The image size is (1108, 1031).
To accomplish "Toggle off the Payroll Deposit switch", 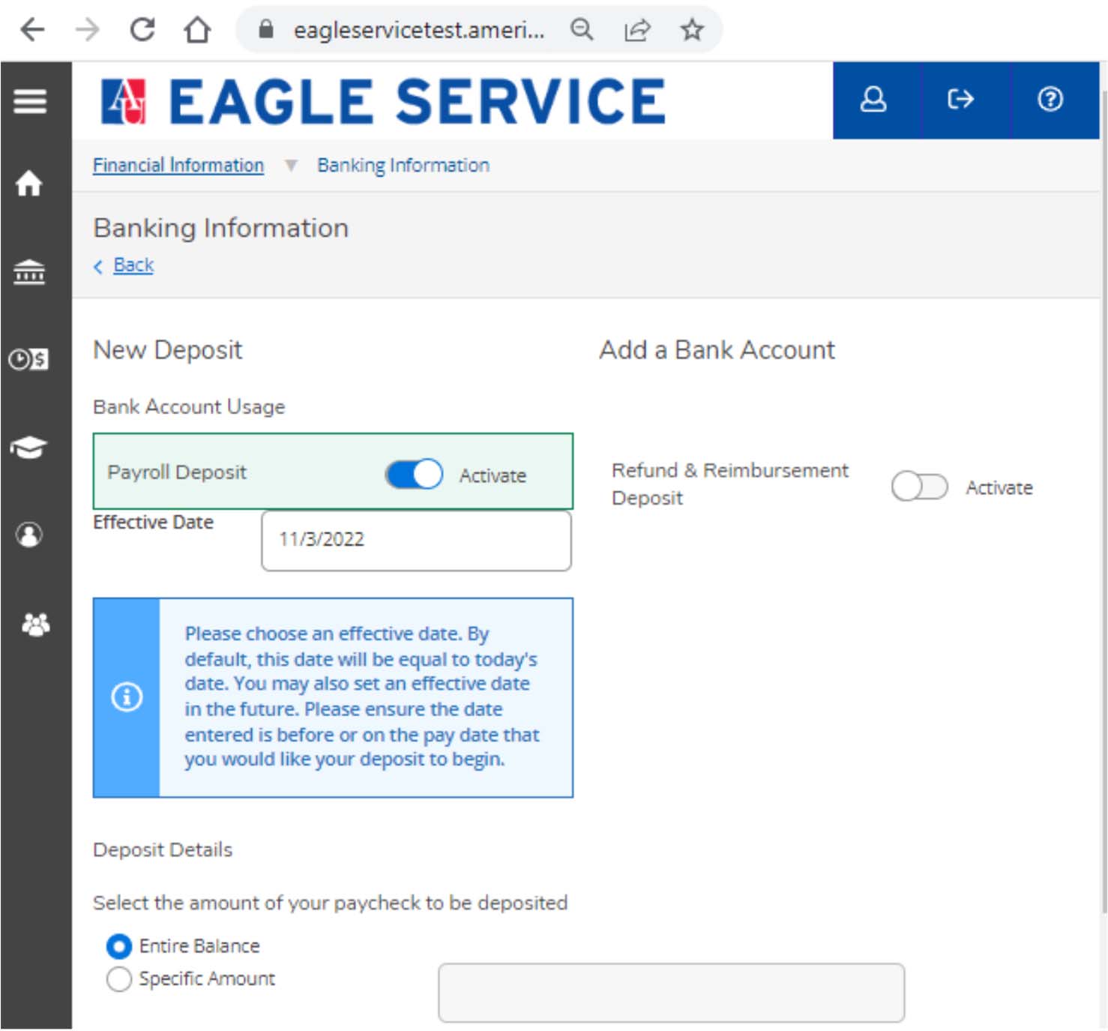I will click(414, 474).
